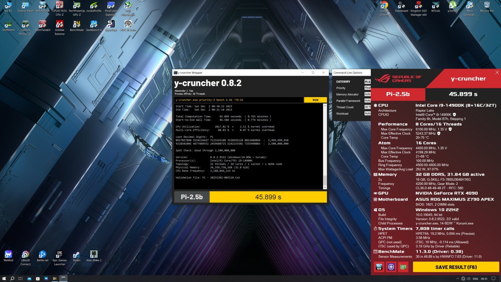Open AIDA64 Extreme desktop shortcut

pos(59,28)
